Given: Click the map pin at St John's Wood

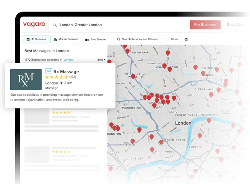Looking at the screenshot, I should click(x=133, y=77).
